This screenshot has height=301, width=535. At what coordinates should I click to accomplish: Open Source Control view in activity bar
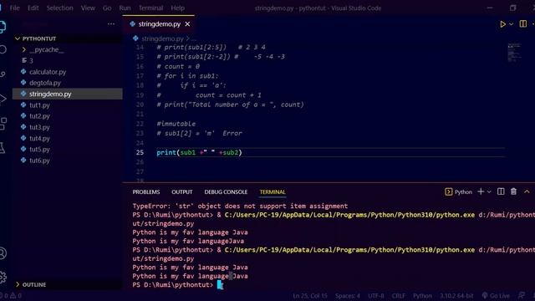(x=3, y=74)
